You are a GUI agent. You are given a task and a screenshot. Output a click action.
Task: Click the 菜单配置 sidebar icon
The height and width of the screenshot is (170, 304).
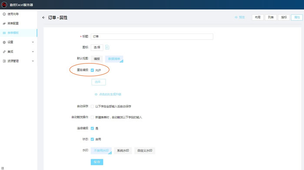click(x=4, y=23)
